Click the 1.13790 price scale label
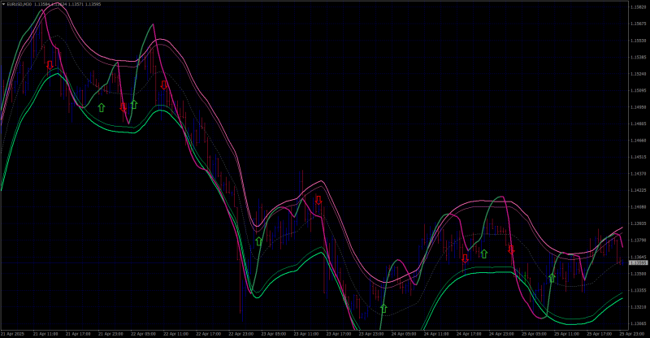650x338 pixels. [x=638, y=240]
